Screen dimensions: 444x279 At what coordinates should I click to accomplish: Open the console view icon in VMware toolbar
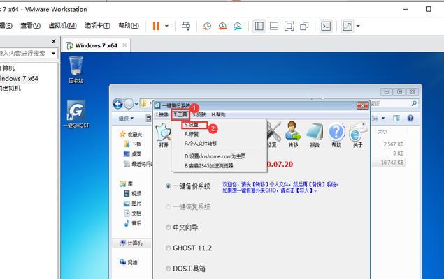point(326,26)
